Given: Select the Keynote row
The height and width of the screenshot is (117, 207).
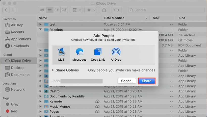Looking at the screenshot, I should (122, 101).
